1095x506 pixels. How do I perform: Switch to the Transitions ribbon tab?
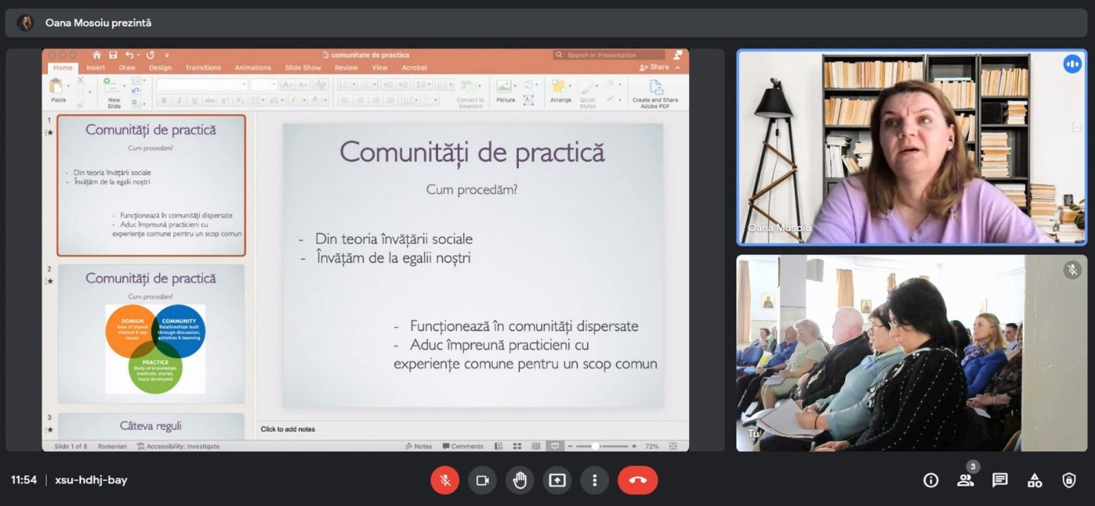point(203,68)
